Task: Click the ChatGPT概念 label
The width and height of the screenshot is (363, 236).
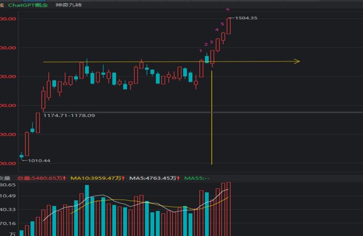Action: 28,5
